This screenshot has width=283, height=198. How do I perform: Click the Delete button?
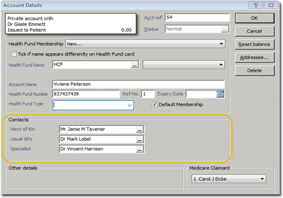(254, 71)
